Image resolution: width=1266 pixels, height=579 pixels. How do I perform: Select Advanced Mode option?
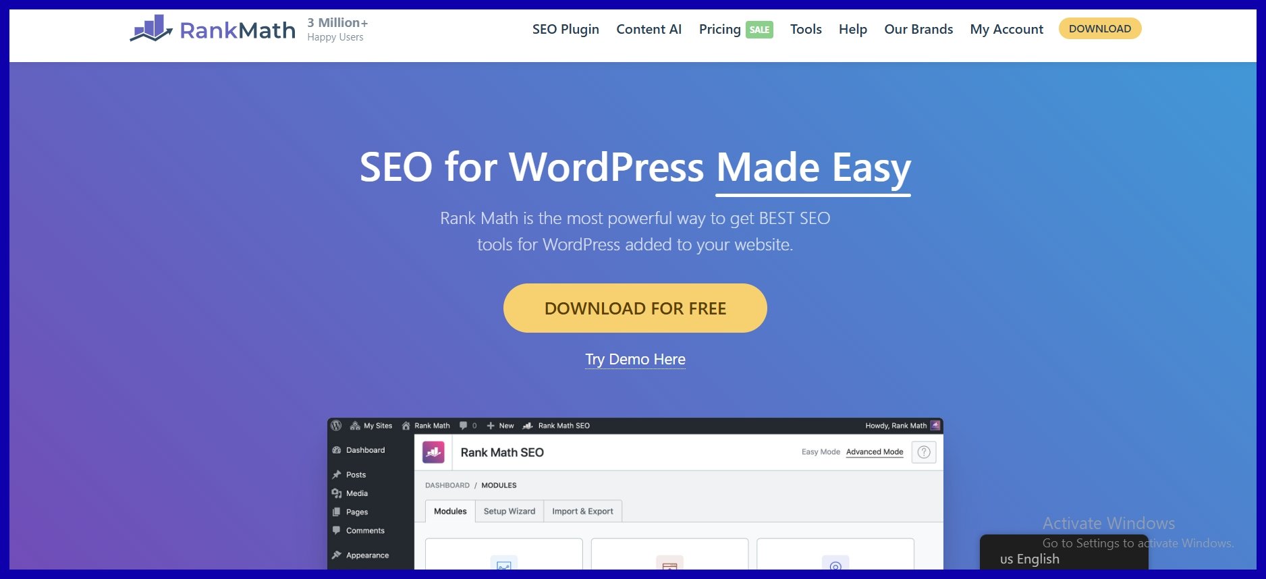click(875, 452)
